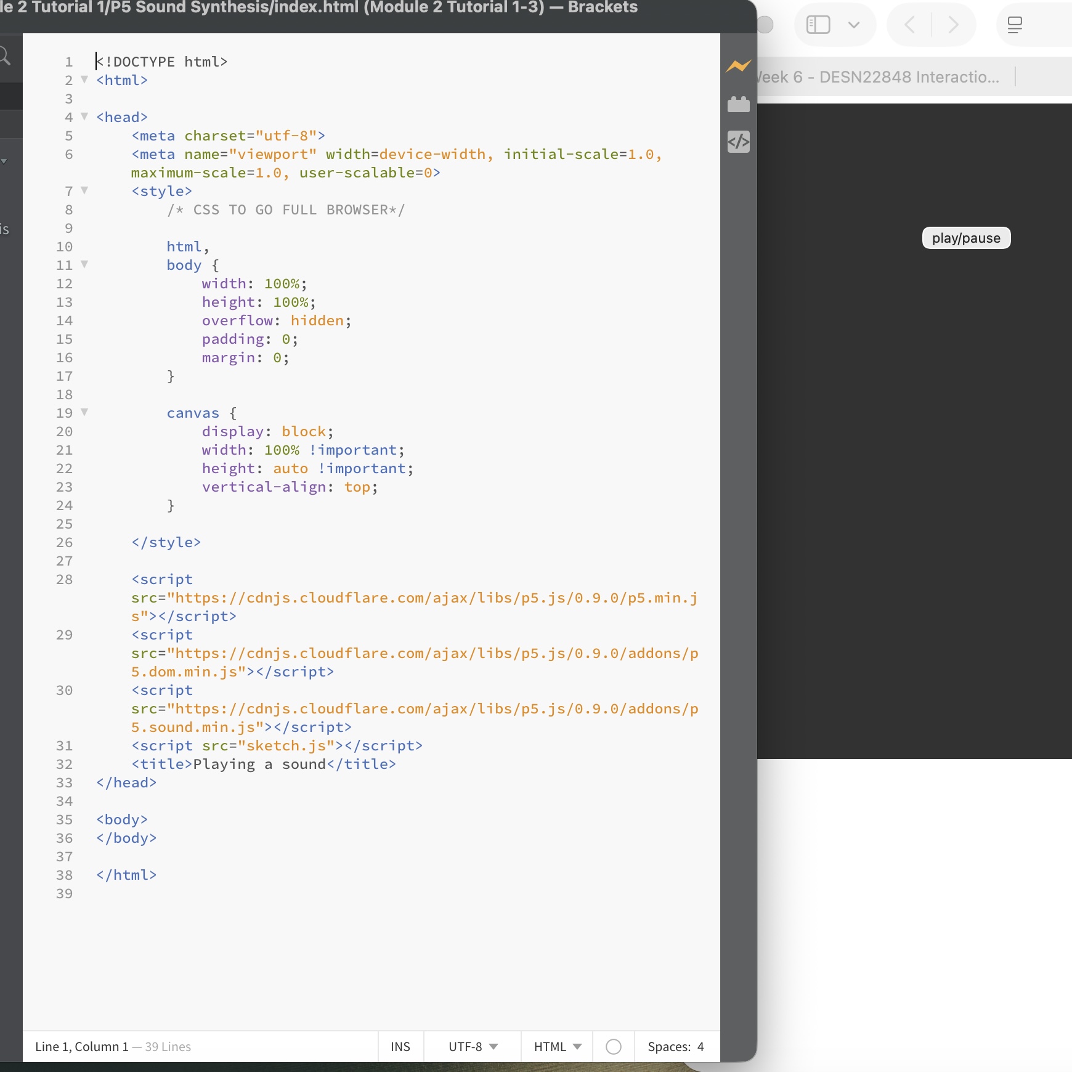This screenshot has width=1072, height=1072.
Task: Go back with Safari's back arrow
Action: pyautogui.click(x=909, y=25)
